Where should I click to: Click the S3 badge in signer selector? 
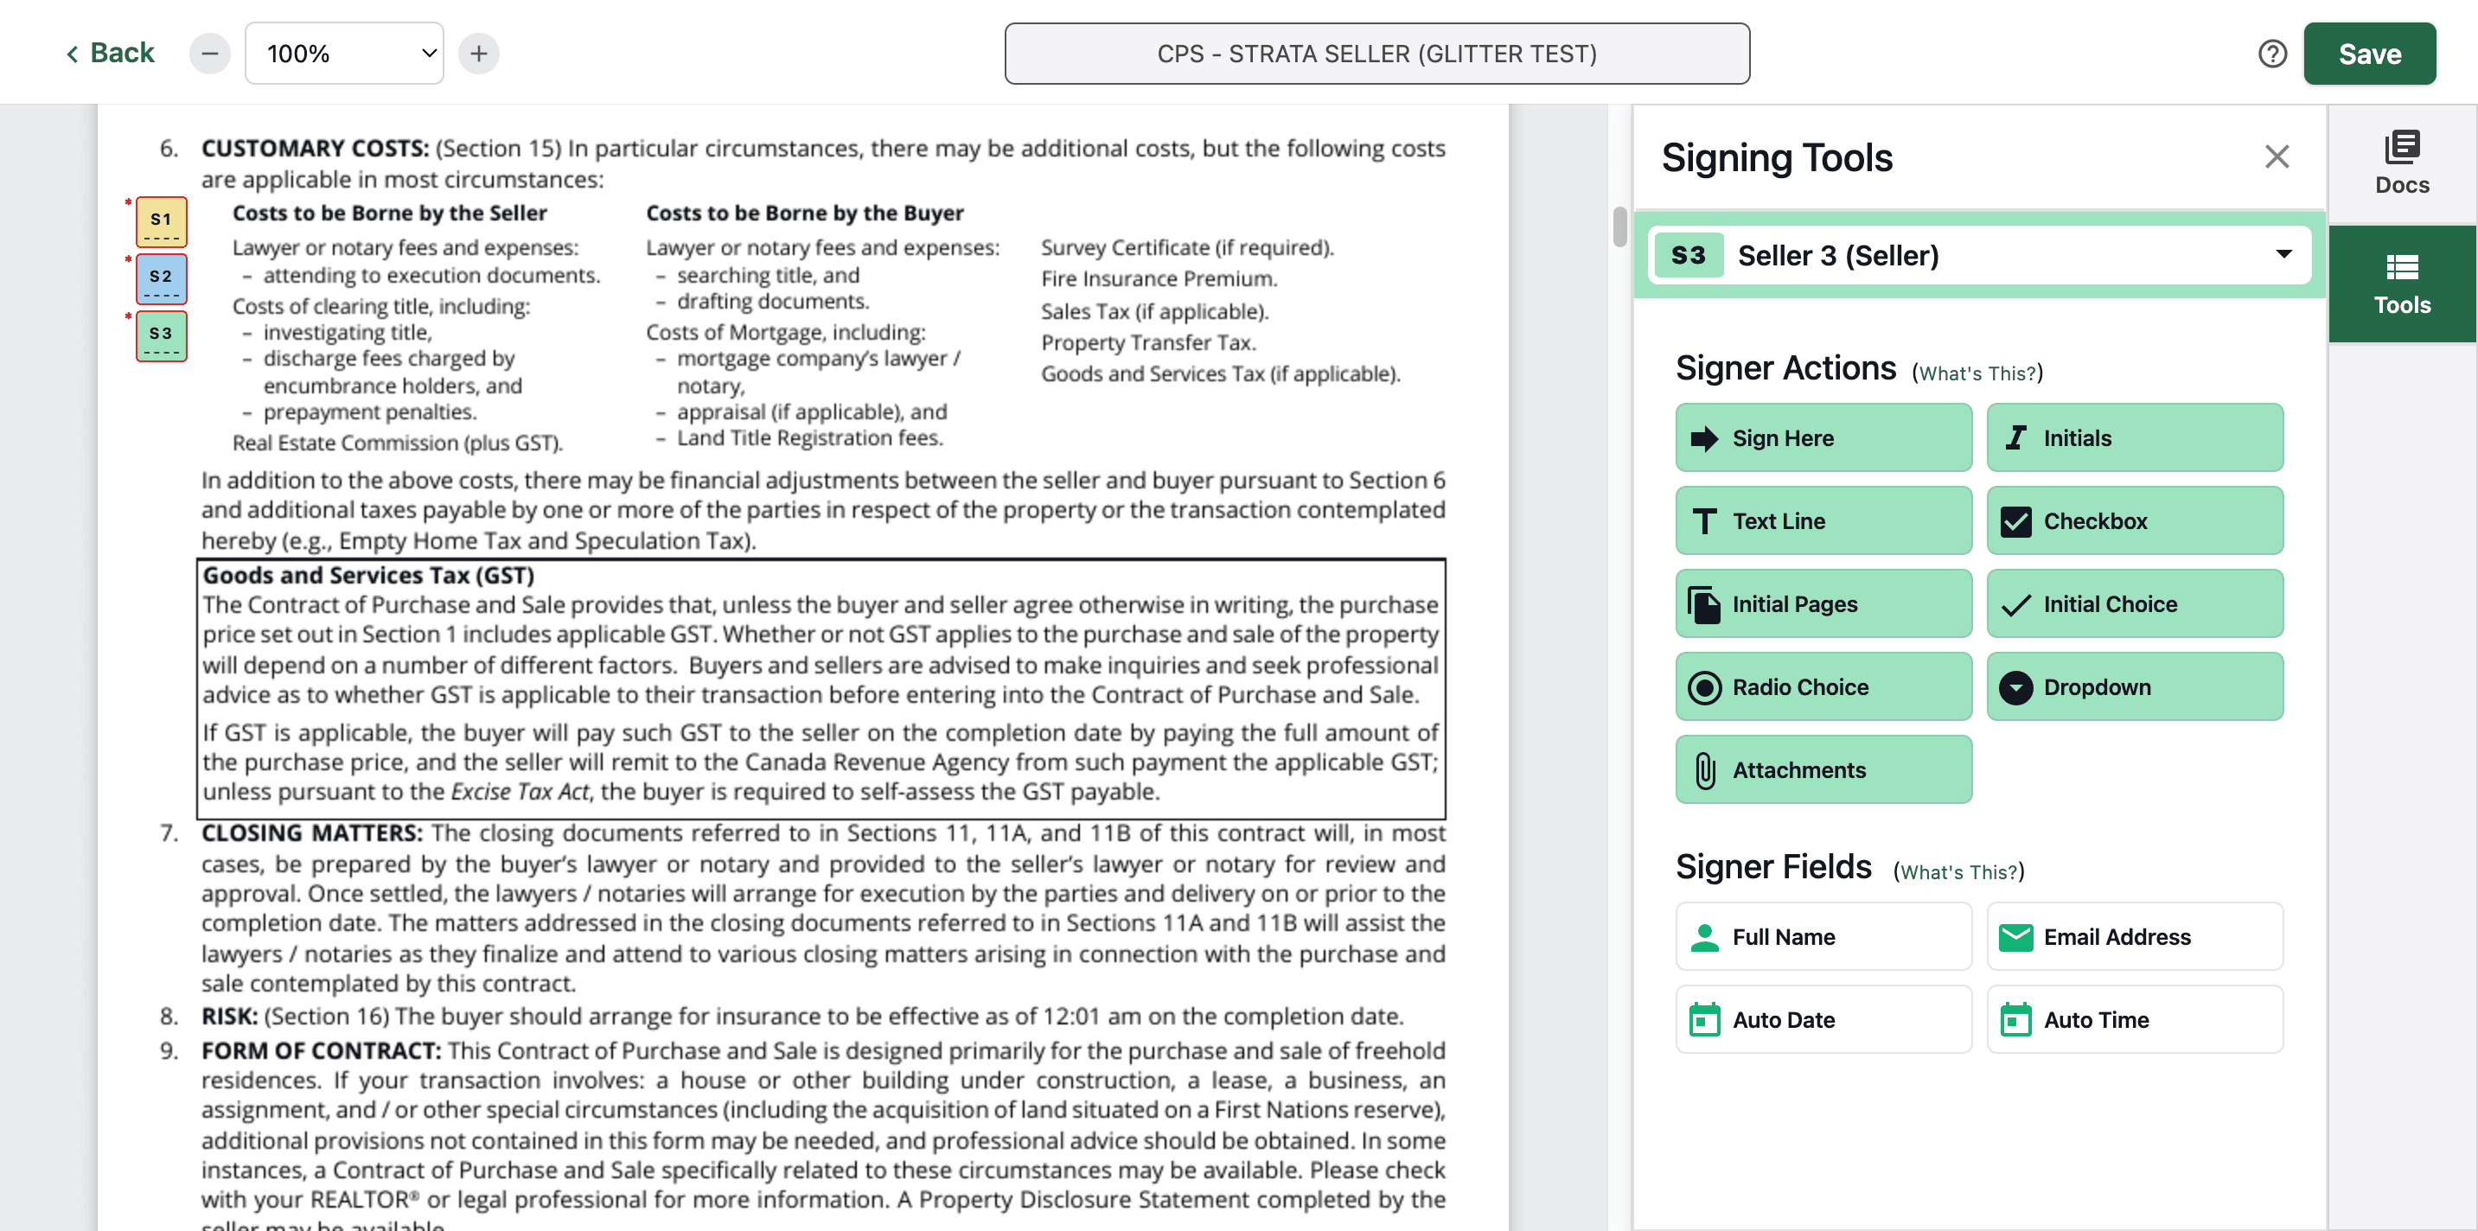pos(1689,255)
